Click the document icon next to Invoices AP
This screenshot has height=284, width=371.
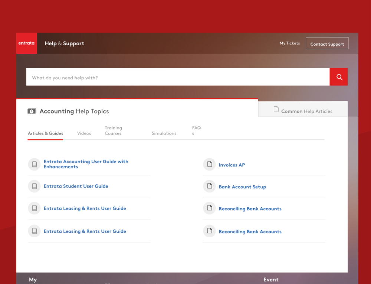click(210, 165)
